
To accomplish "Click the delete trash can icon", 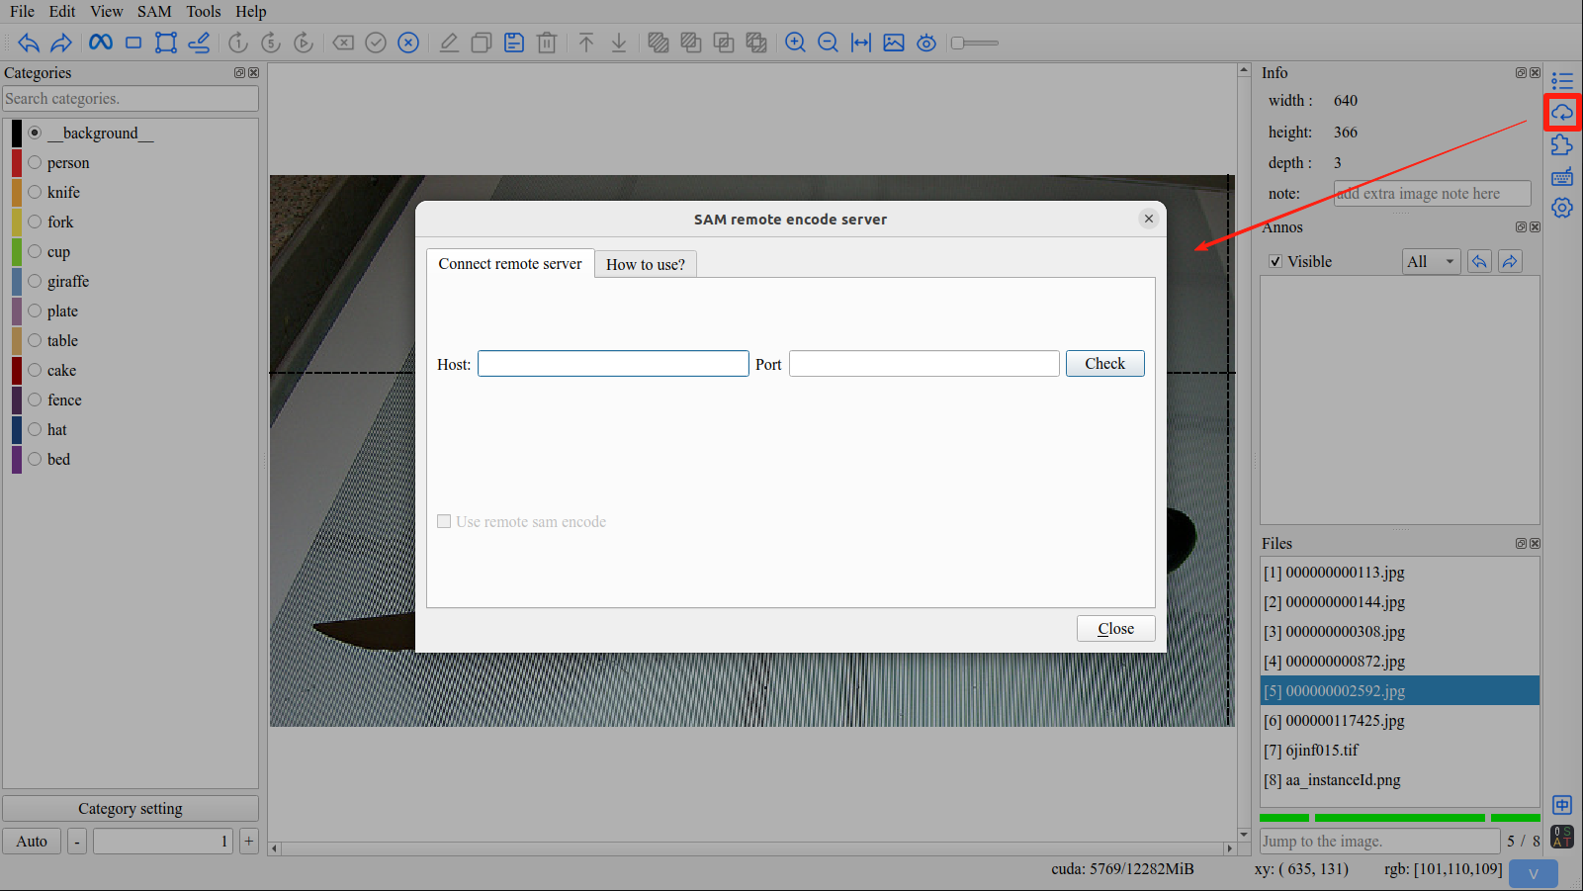I will tap(547, 43).
